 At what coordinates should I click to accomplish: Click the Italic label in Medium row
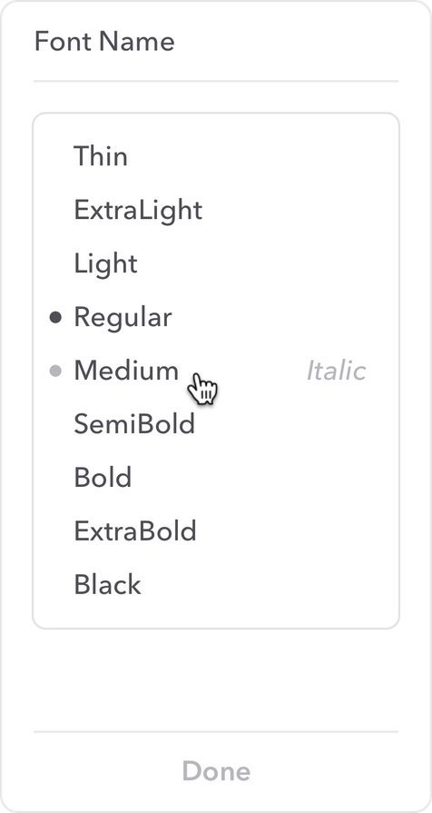click(x=336, y=371)
